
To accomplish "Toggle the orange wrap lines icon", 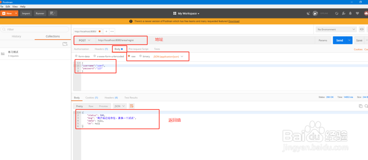I will pos(132,106).
